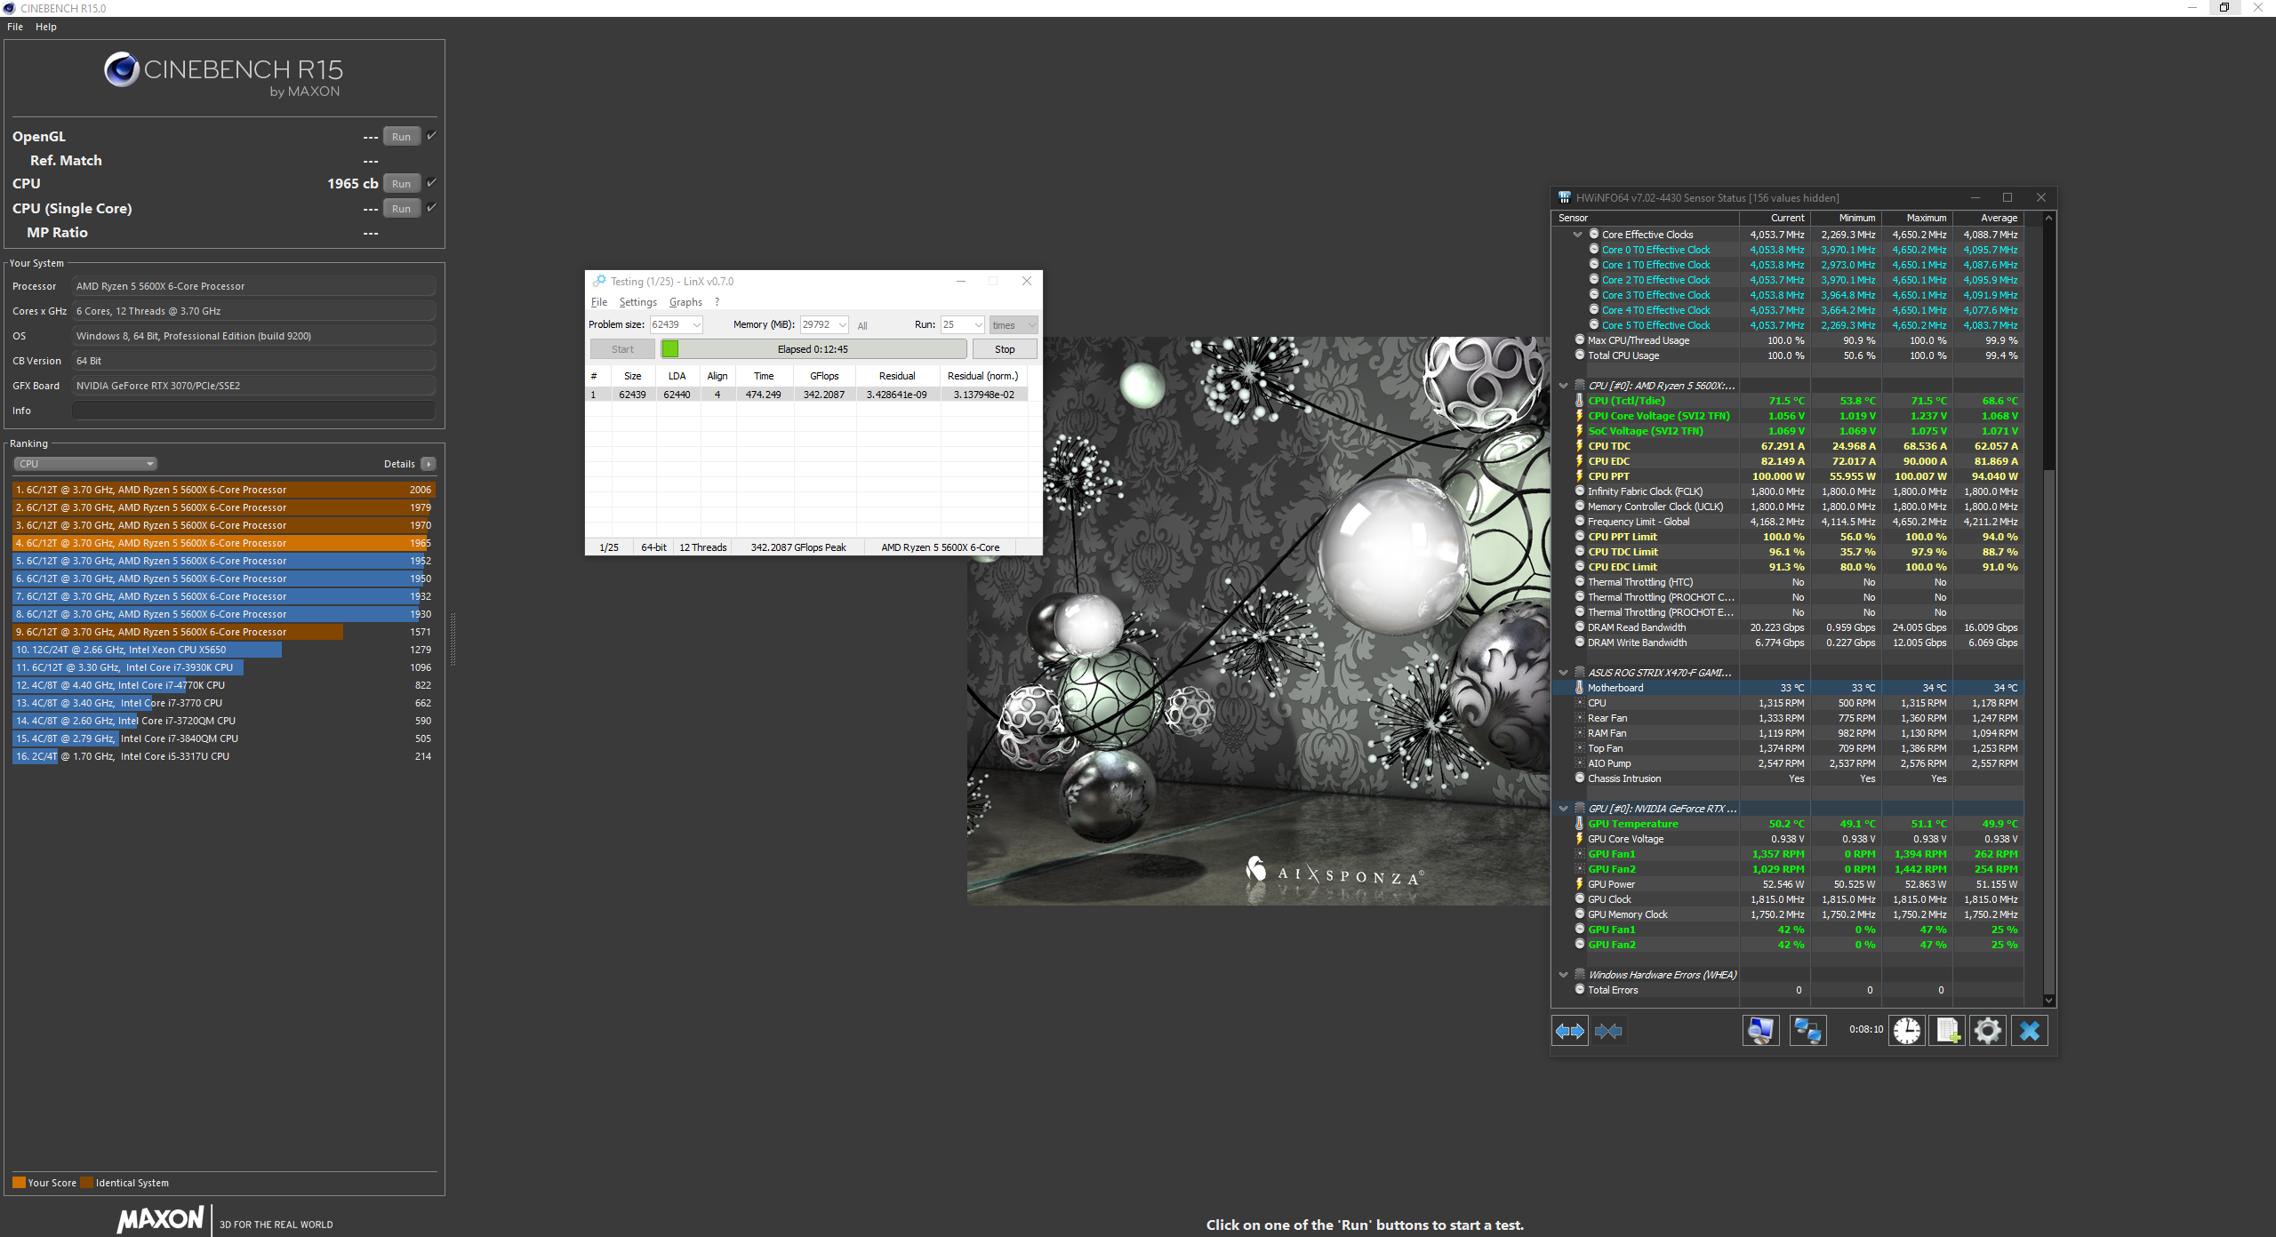Collapse the Core Effective Clocks tree
2276x1237 pixels.
(x=1577, y=235)
